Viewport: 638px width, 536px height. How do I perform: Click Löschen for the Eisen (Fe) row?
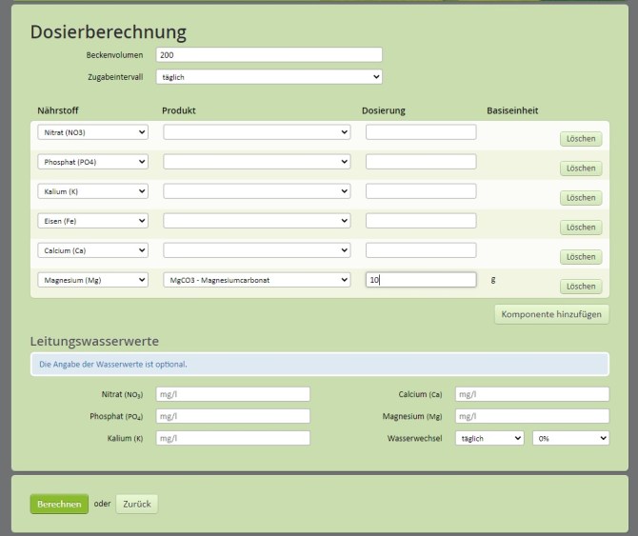pos(580,228)
